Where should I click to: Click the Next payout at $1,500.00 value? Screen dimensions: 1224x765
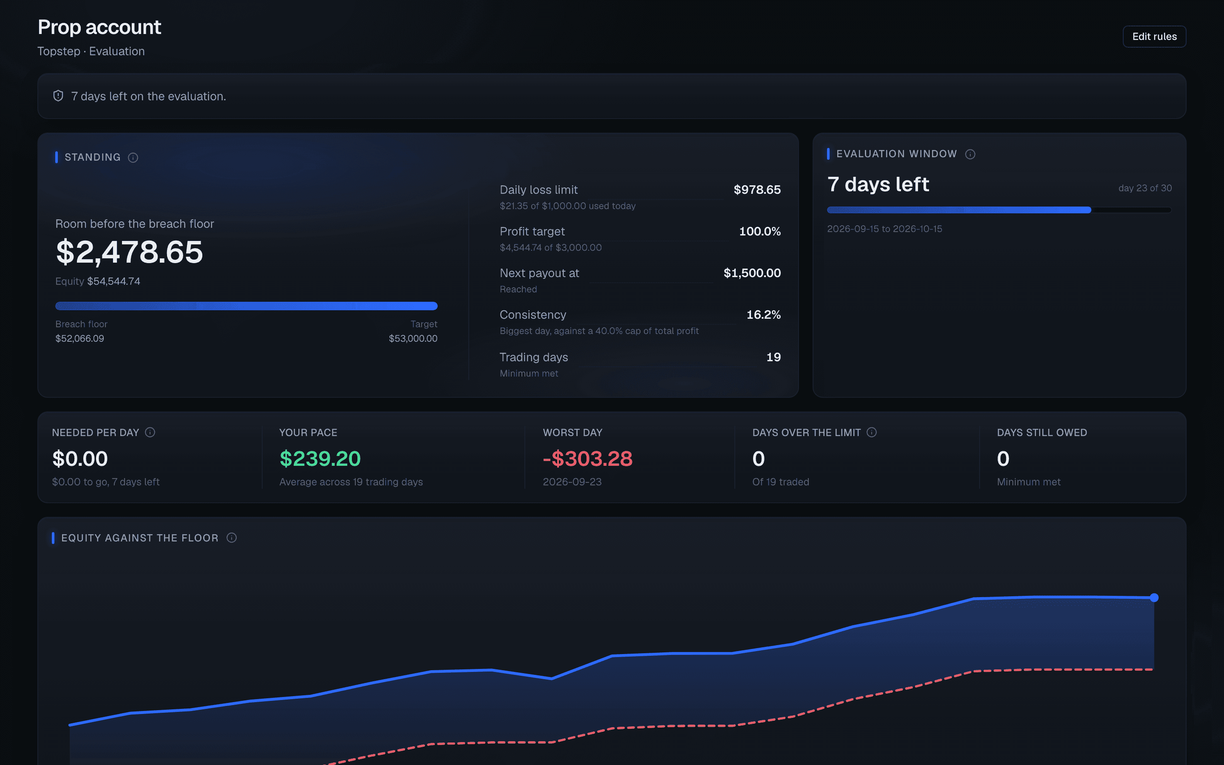[x=752, y=273]
